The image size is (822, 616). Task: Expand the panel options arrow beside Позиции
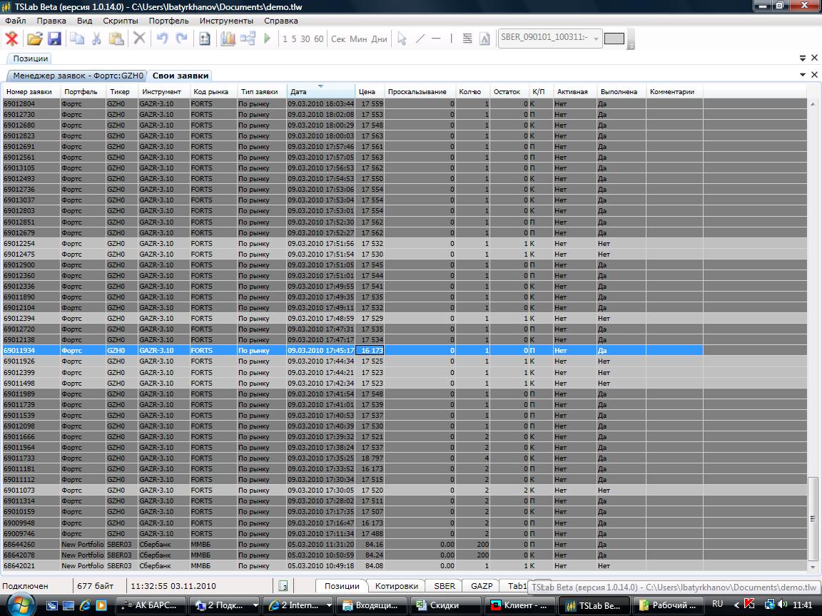click(803, 58)
